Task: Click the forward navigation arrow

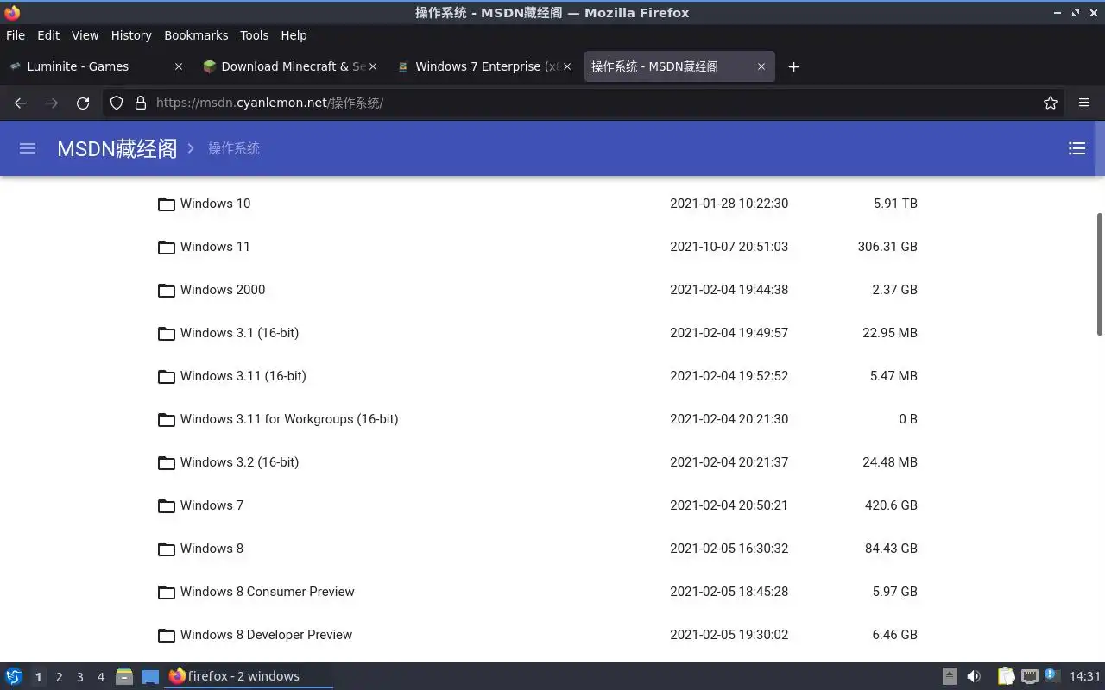Action: pos(52,103)
